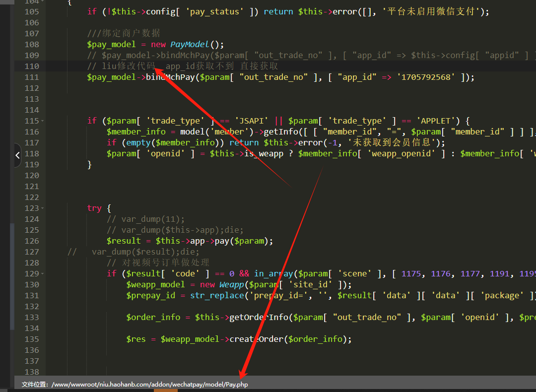
Task: Collapse the left sidebar with the chevron arrow
Action: coord(17,155)
